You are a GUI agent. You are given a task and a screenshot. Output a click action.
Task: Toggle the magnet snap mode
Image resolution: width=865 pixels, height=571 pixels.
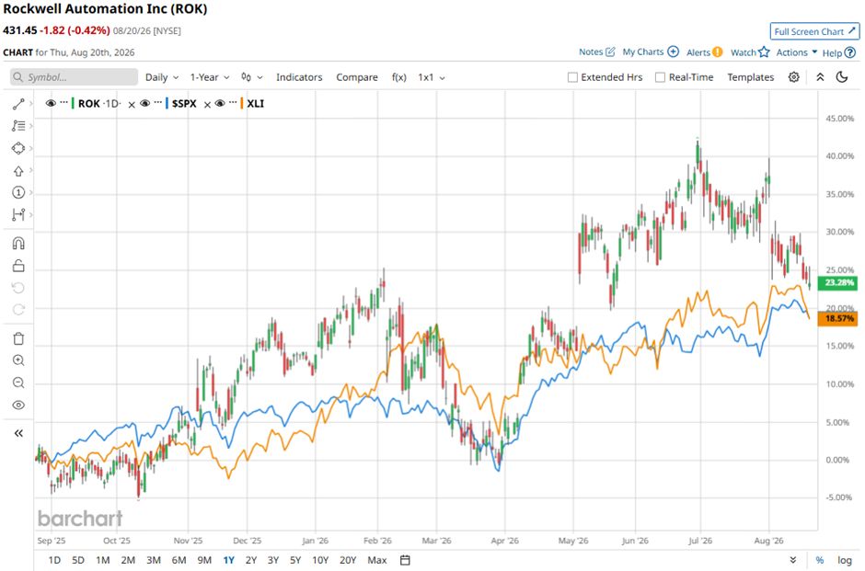pyautogui.click(x=18, y=243)
